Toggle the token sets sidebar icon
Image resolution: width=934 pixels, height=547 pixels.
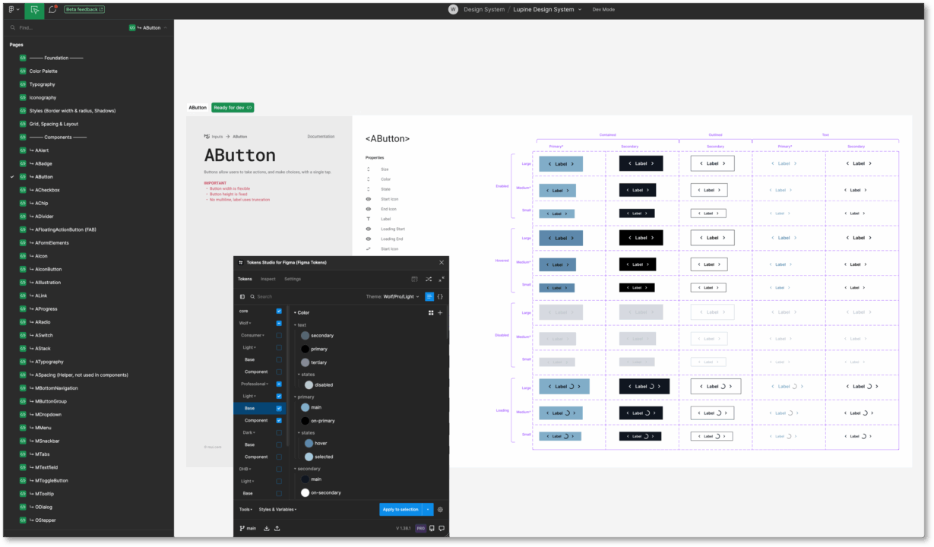pos(242,296)
